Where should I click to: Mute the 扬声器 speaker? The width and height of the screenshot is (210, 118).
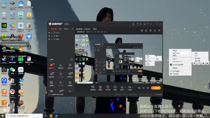(129, 88)
